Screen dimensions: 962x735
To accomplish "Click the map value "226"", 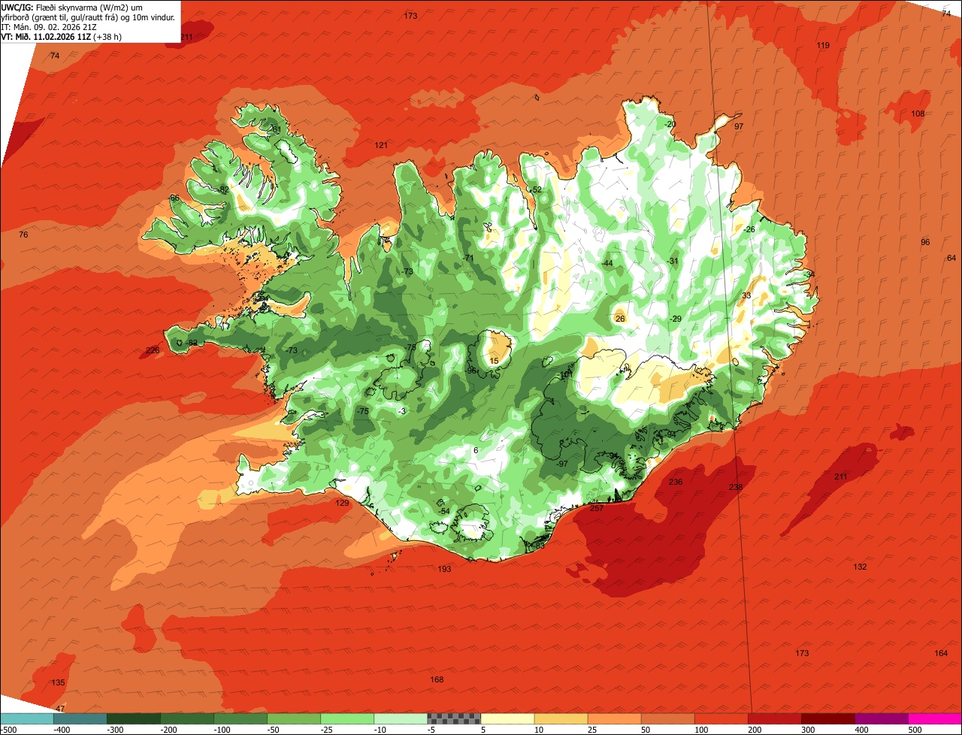I will (x=153, y=350).
